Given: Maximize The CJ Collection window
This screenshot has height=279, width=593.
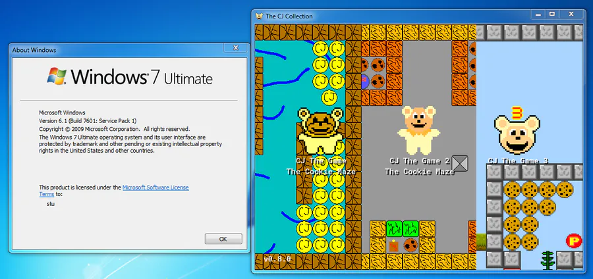Looking at the screenshot, I should (551, 14).
